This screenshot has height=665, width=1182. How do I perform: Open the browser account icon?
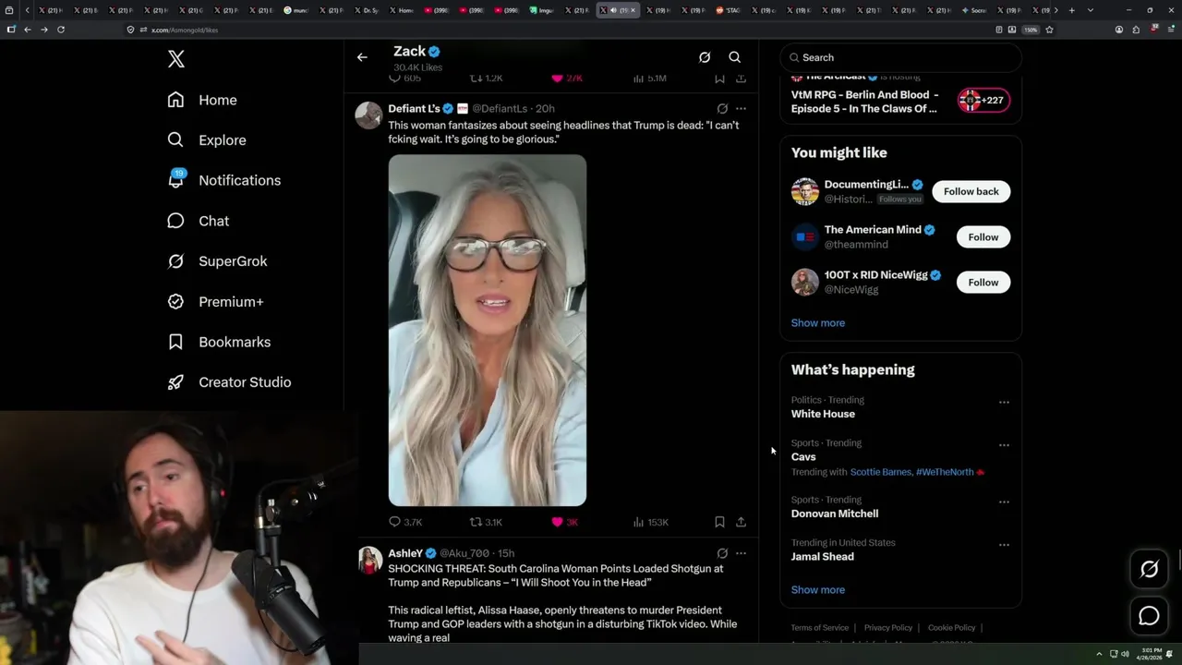[1119, 30]
